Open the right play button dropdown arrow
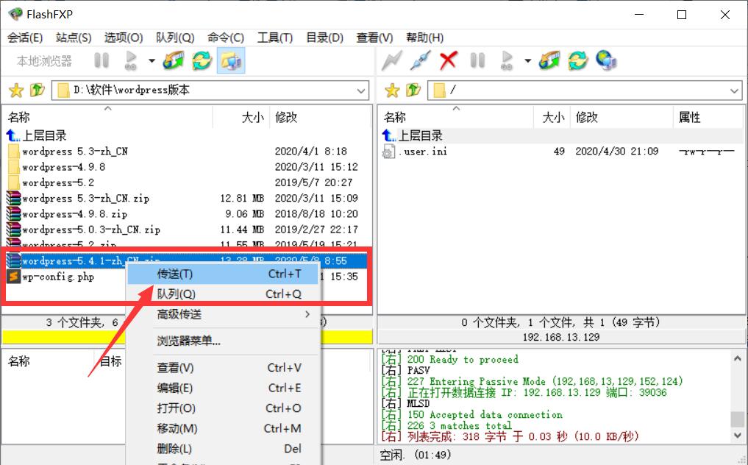The image size is (748, 465). coord(527,60)
